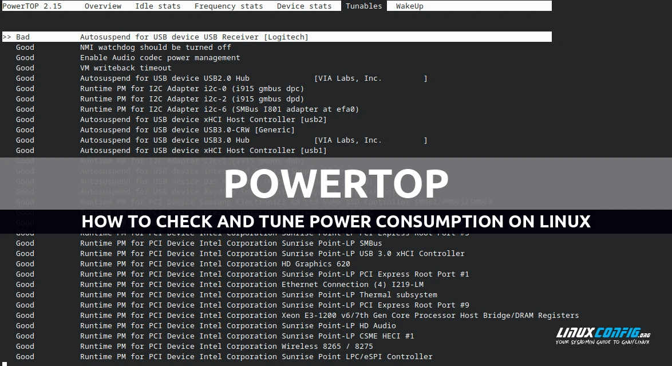Viewport: 672px width, 366px height.
Task: Switch to the WakeUp tab
Action: click(409, 6)
